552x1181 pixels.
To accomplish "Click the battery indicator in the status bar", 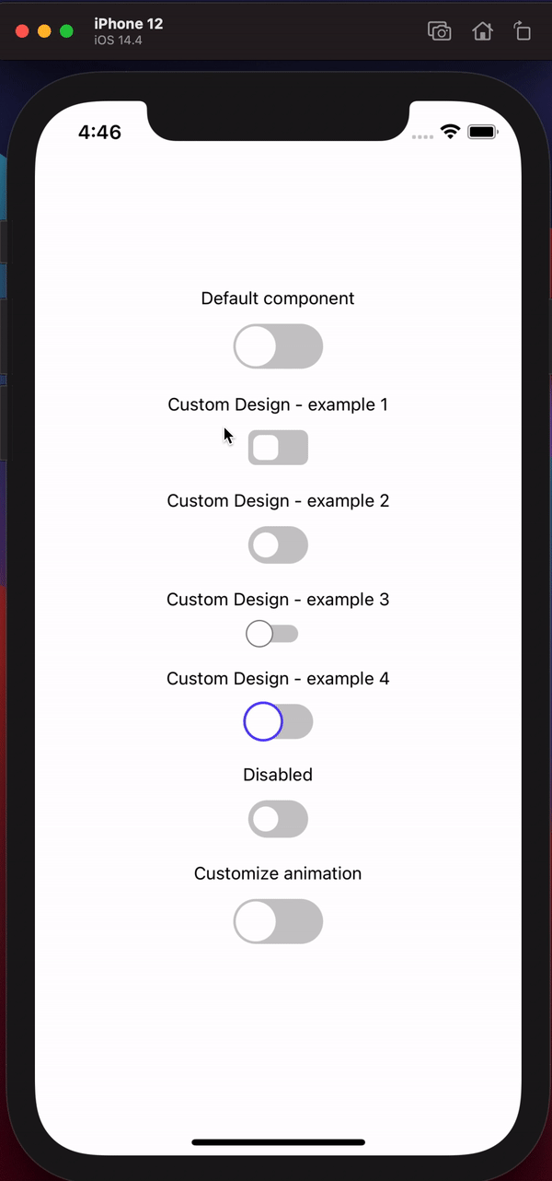I will pos(481,132).
